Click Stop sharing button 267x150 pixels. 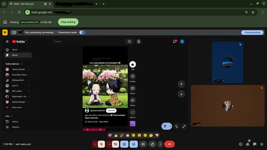68,22
